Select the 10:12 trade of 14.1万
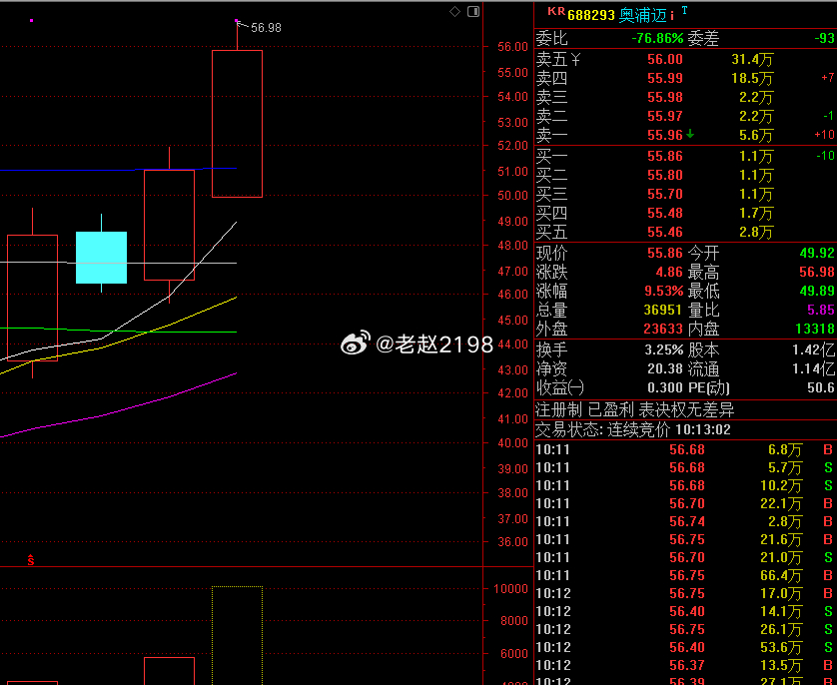This screenshot has width=837, height=685. coord(685,611)
